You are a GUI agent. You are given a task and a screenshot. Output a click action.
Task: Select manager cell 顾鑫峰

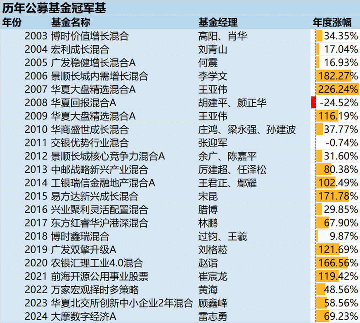coord(213,303)
